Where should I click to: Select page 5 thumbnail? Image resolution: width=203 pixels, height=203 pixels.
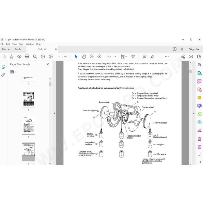28,152
